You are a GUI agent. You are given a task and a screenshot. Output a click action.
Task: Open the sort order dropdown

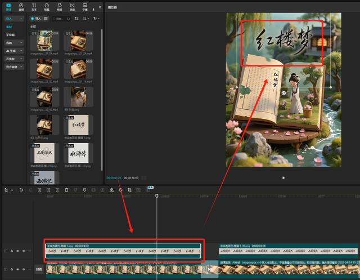[86, 19]
